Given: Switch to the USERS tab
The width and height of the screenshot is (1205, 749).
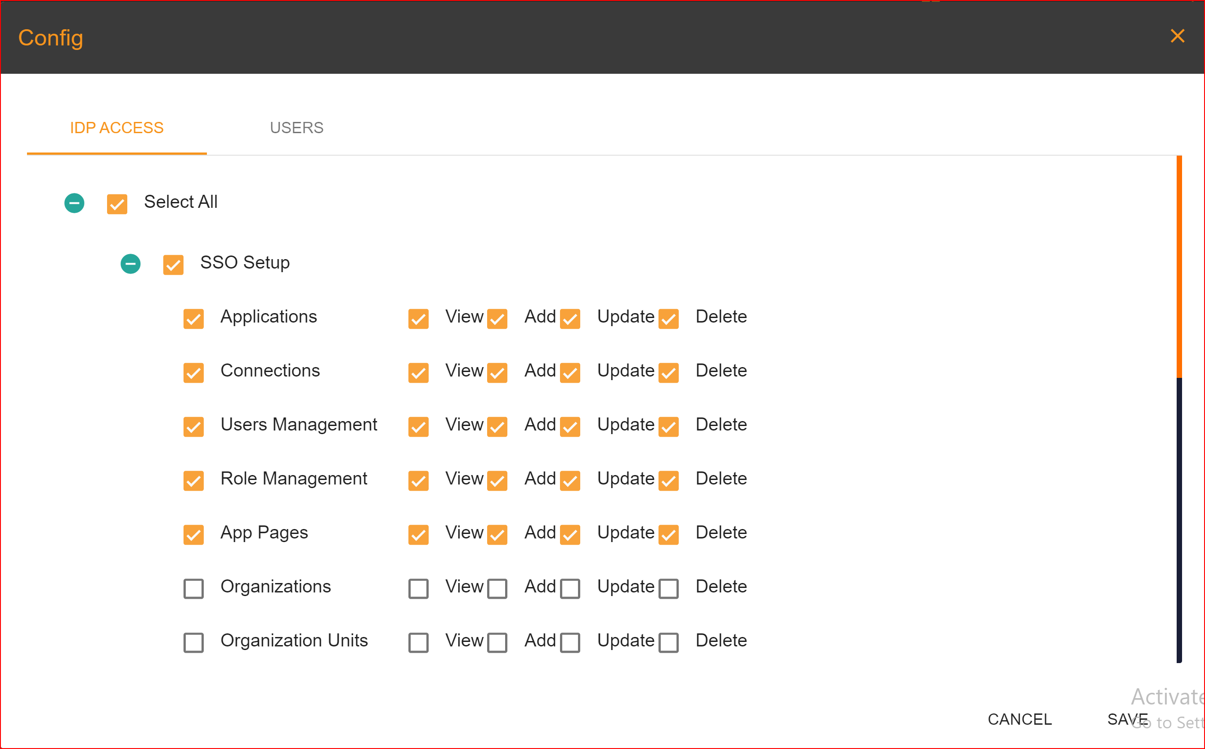Looking at the screenshot, I should (x=296, y=127).
